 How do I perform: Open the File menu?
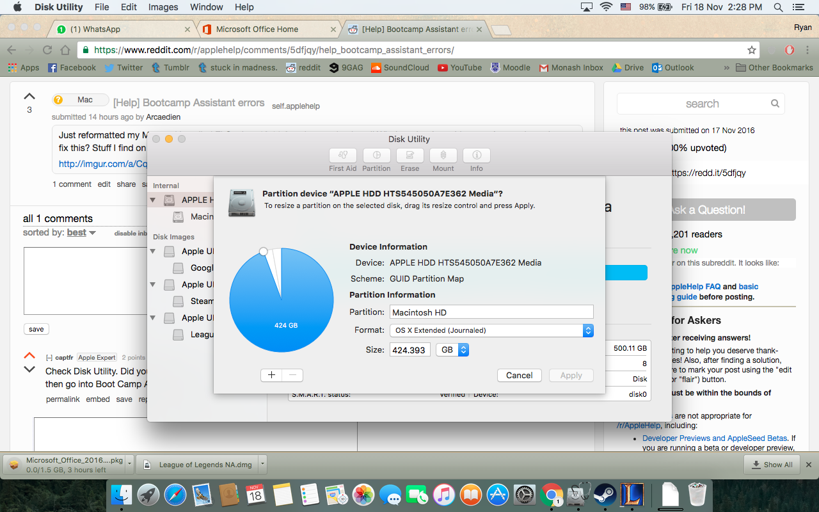pos(102,7)
